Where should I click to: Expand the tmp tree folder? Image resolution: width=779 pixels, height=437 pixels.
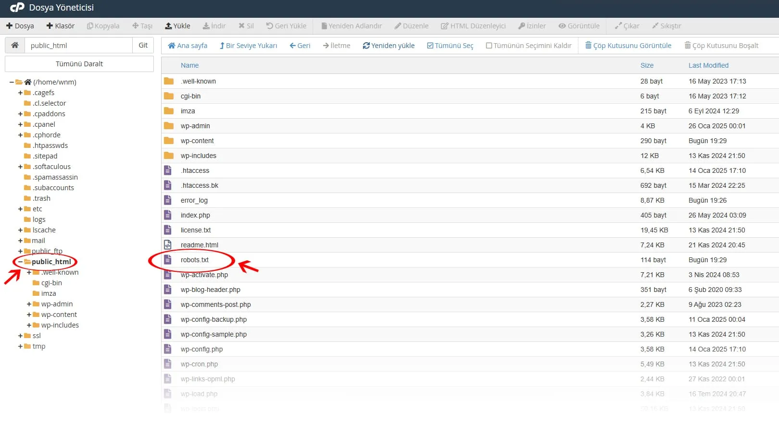click(20, 346)
